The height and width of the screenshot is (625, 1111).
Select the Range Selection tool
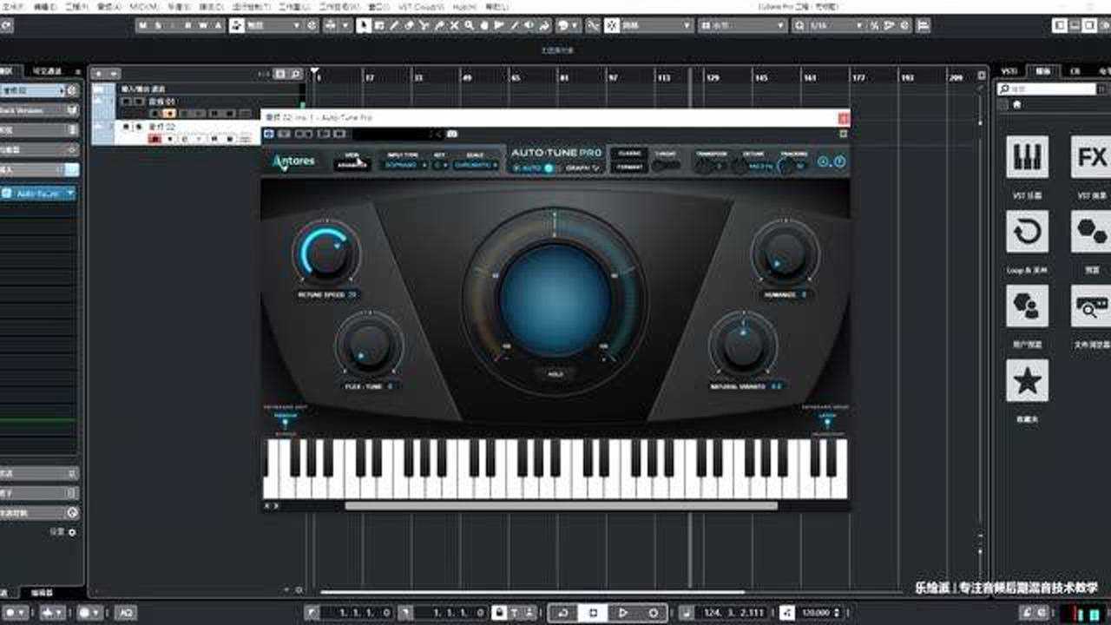tap(378, 26)
